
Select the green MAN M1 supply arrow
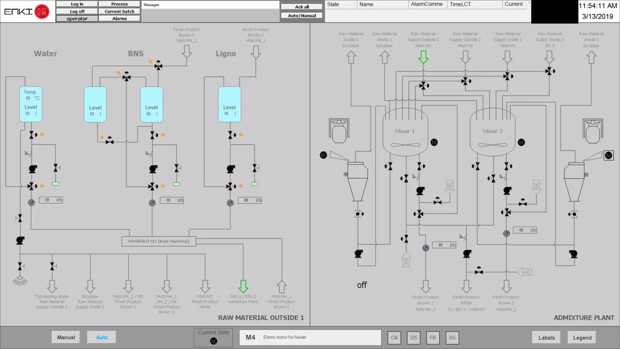(x=423, y=57)
